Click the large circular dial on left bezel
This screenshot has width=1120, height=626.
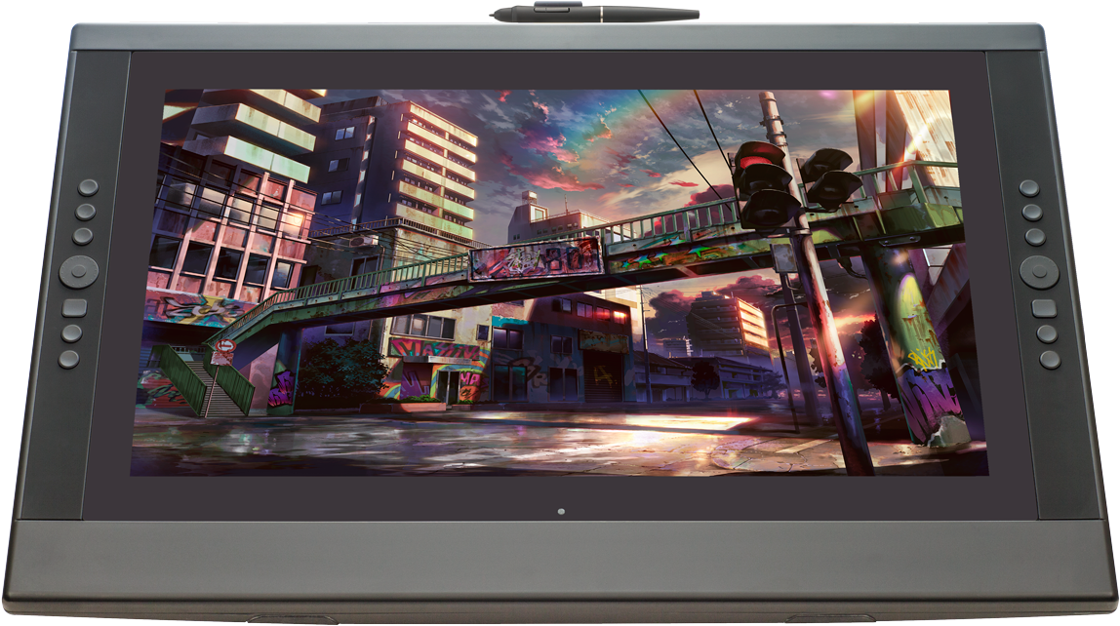click(79, 271)
